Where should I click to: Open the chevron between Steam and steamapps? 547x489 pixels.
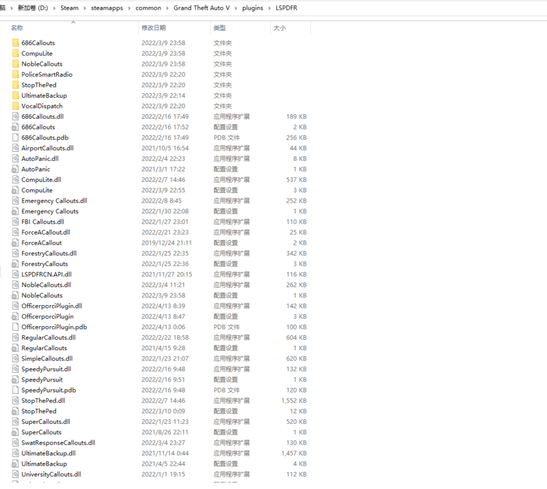(x=85, y=8)
